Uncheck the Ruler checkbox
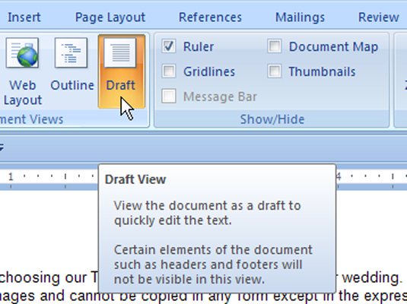407x304 pixels. 169,46
